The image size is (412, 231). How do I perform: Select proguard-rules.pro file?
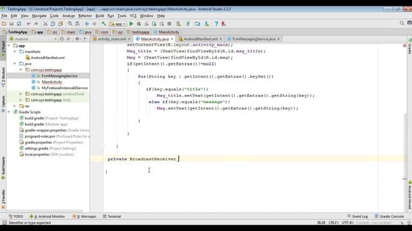click(55, 136)
